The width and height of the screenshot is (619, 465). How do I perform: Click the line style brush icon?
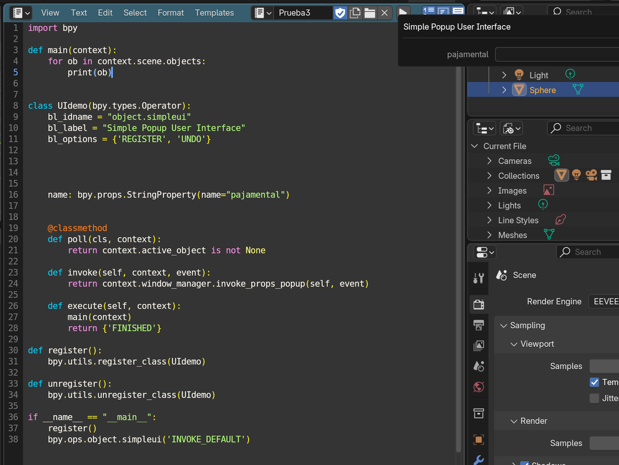561,220
